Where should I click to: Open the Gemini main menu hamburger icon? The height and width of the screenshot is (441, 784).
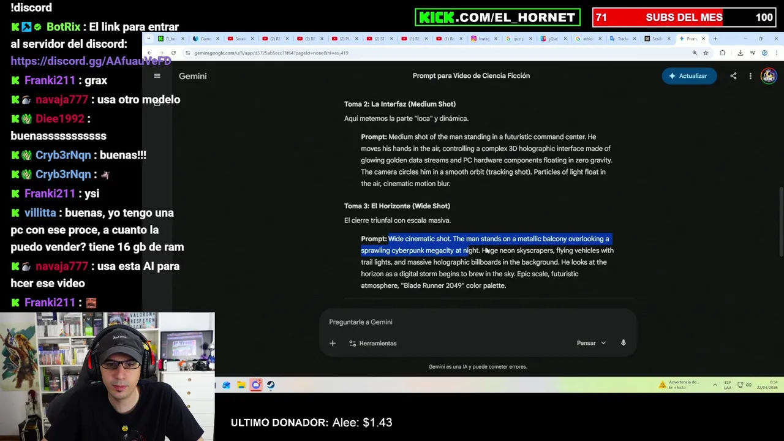coord(157,76)
